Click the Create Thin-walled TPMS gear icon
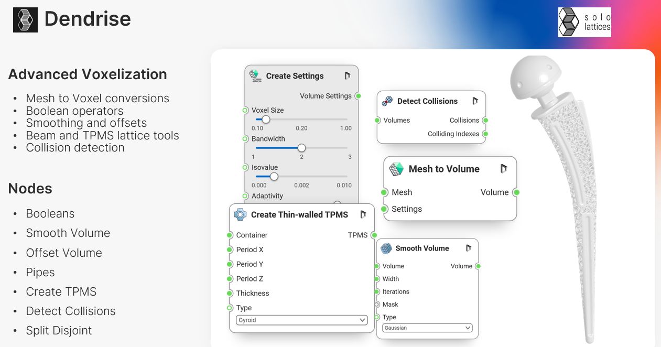Viewport: 661px width, 347px height. [x=240, y=214]
